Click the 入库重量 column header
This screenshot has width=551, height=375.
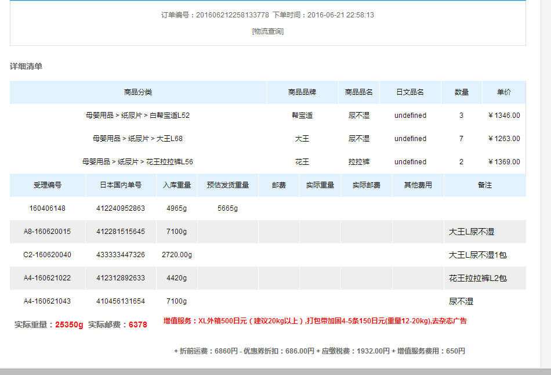pos(177,185)
